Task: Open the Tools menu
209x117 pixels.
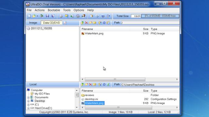Action: tap(67, 10)
